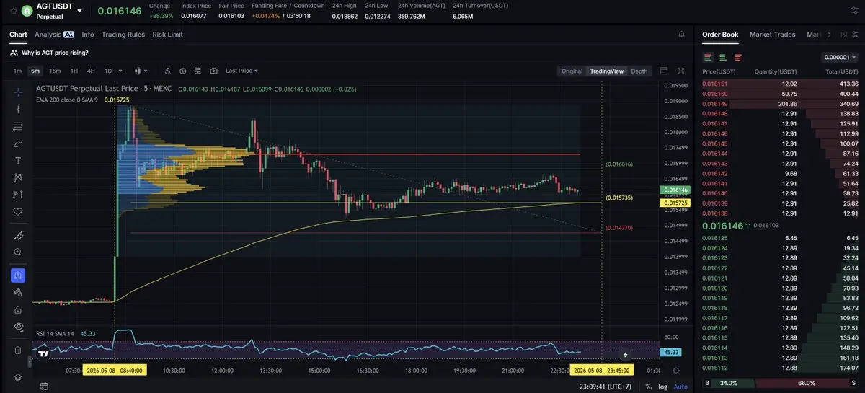Toggle hide all drawings eye icon

[x=18, y=327]
